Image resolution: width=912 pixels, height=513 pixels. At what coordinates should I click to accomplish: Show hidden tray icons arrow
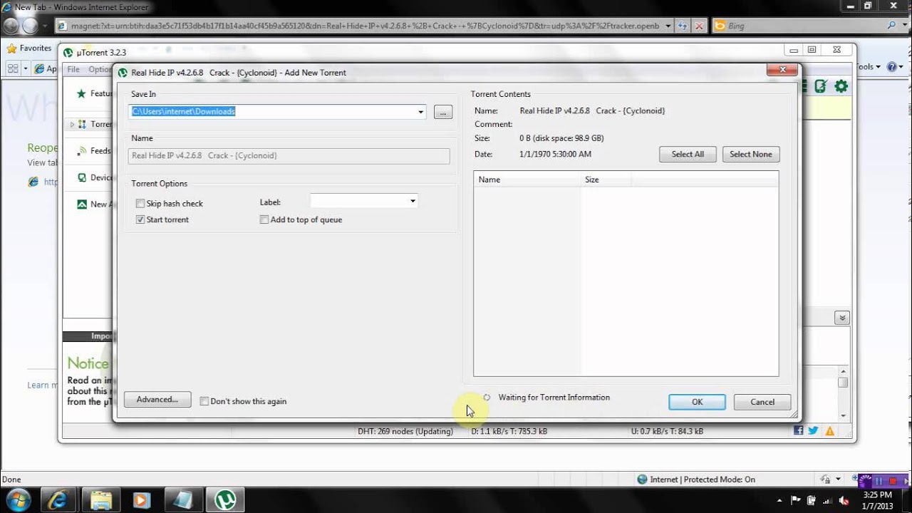[x=779, y=500]
